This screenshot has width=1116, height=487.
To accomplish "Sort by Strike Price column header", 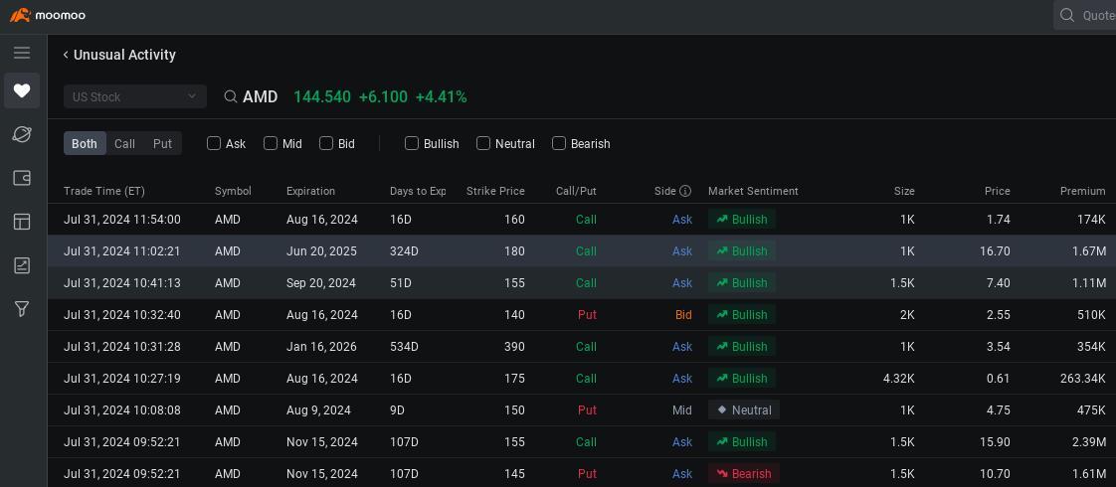I will coord(495,191).
